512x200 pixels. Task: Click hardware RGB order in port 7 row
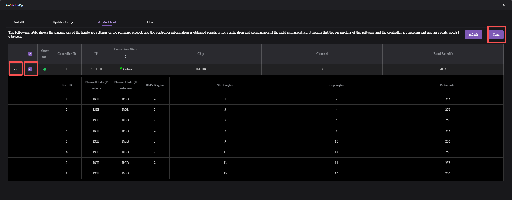pyautogui.click(x=125, y=163)
